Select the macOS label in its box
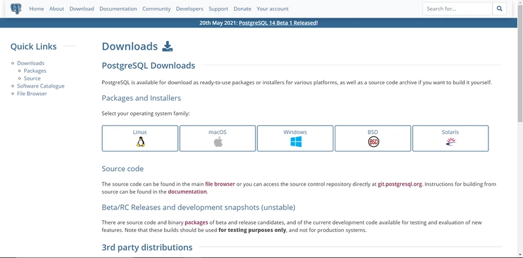 tap(218, 132)
